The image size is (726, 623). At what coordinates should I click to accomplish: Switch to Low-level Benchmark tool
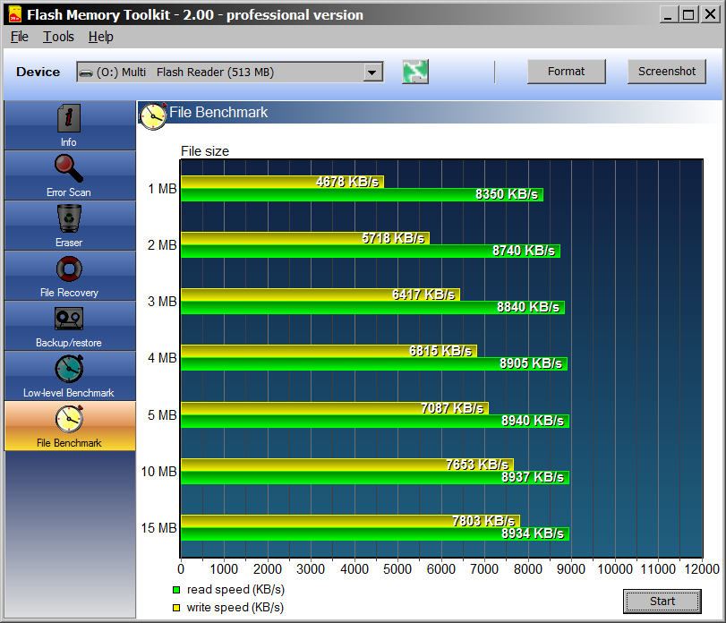[x=69, y=370]
